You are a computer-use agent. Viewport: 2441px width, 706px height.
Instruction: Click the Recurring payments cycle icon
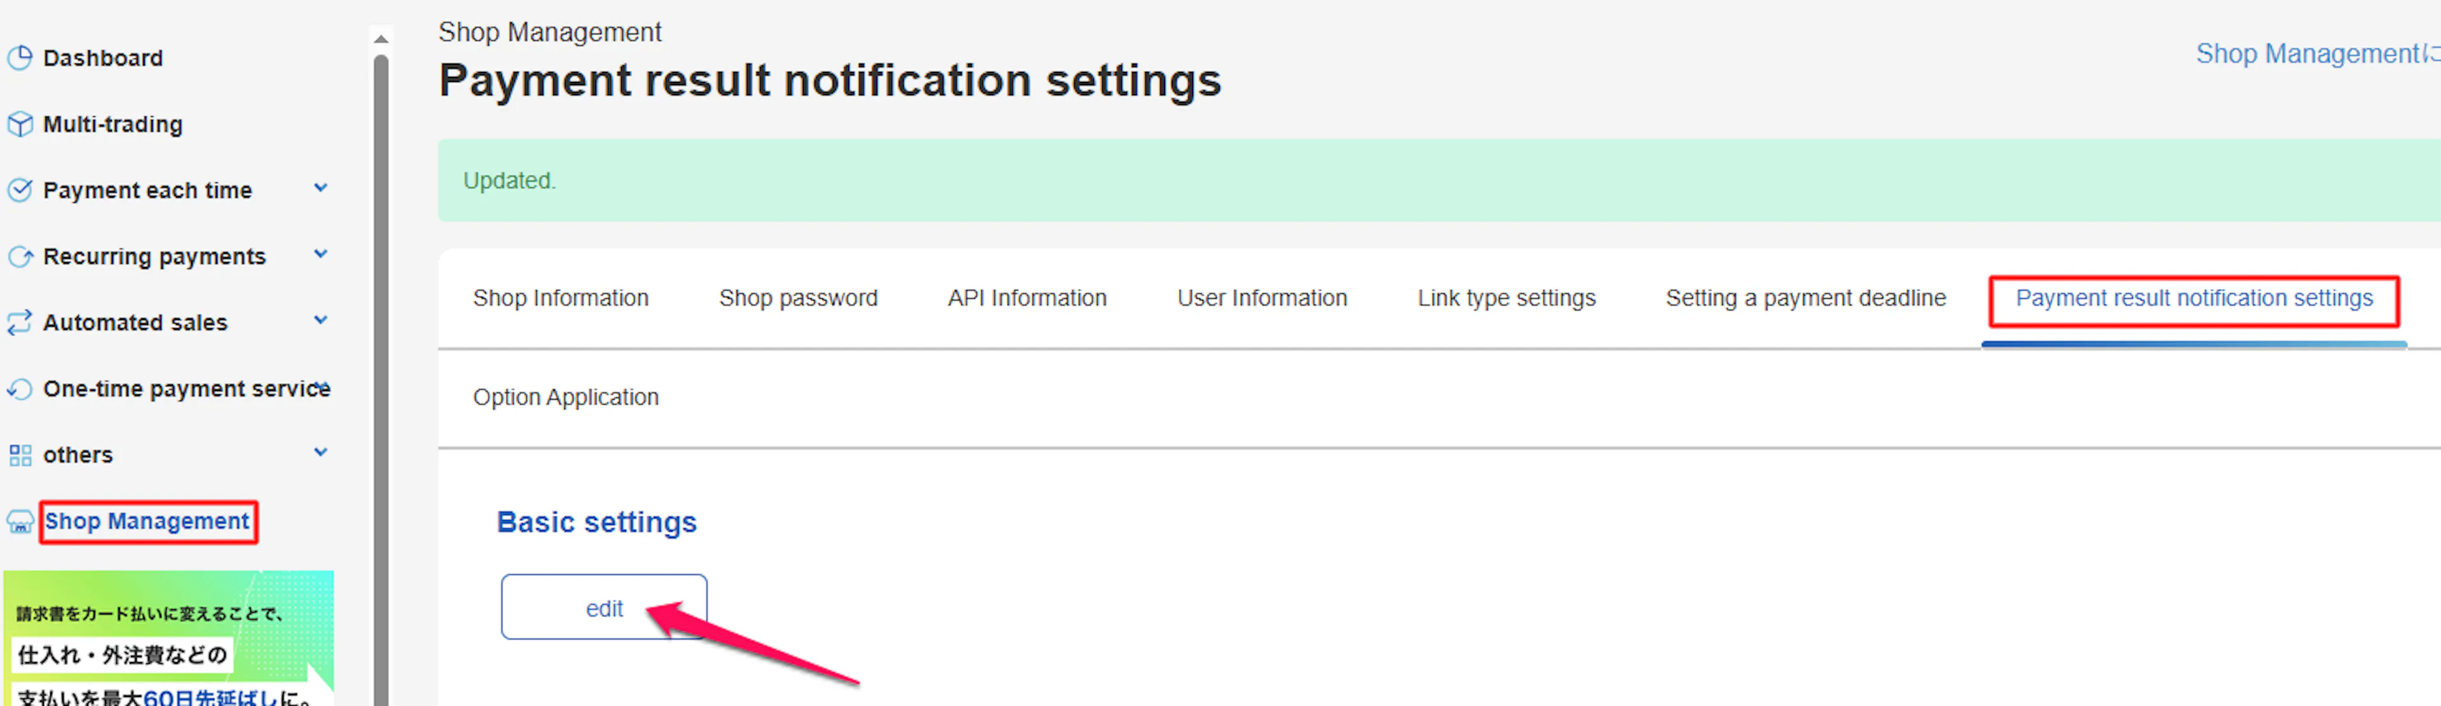click(20, 257)
